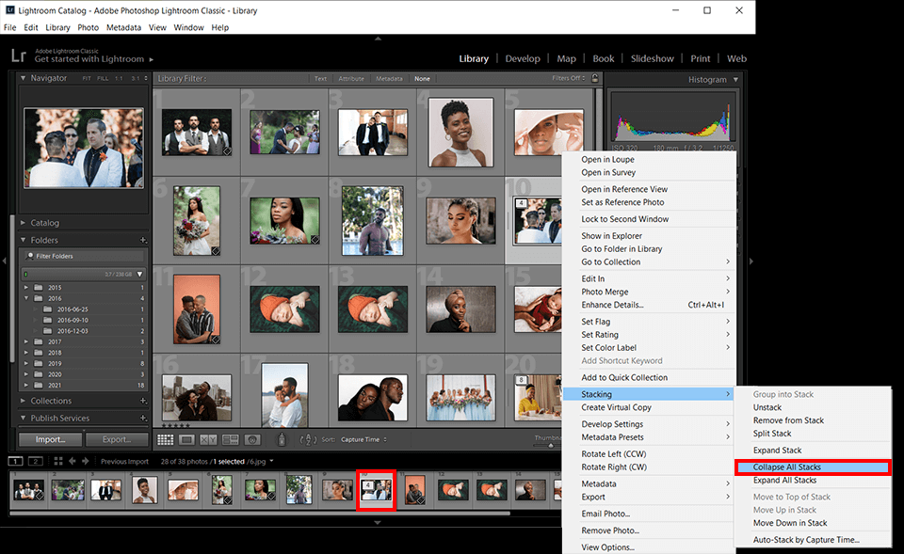
Task: Click the filter lock padlock icon
Action: pos(595,78)
